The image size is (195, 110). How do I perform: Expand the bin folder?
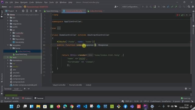tap(8, 18)
